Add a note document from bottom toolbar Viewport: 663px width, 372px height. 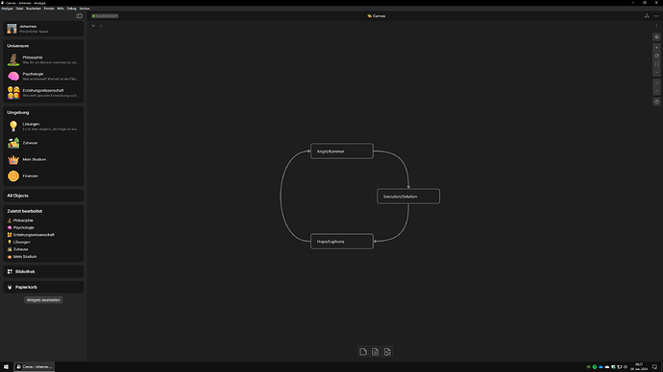point(375,352)
